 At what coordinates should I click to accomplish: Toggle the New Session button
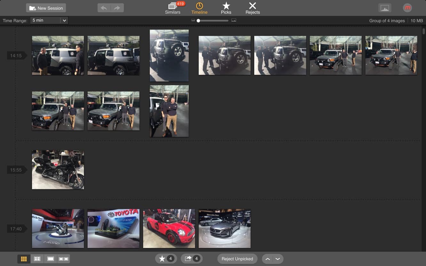pos(46,8)
